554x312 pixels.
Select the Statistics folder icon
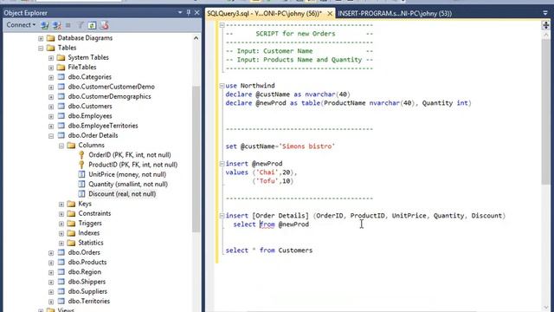click(x=71, y=243)
